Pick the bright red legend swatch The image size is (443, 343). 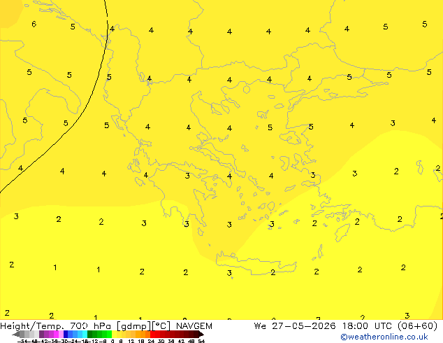click(152, 334)
